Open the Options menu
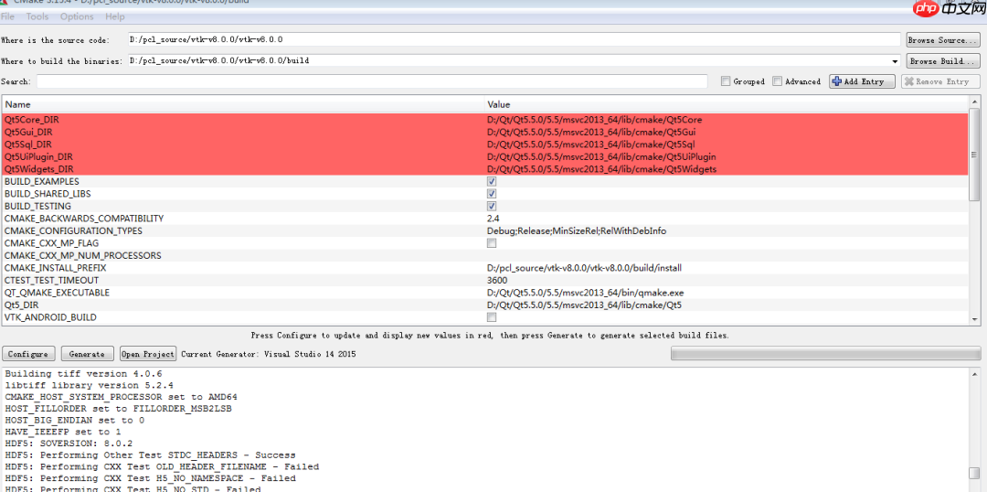The width and height of the screenshot is (987, 492). click(77, 16)
